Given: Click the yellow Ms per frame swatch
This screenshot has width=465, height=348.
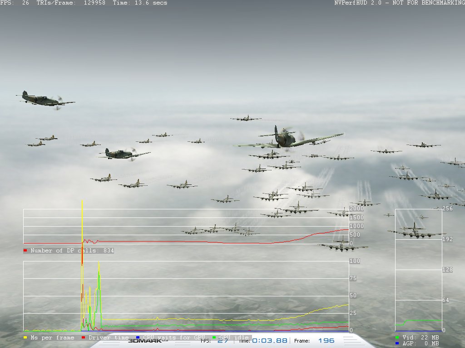Looking at the screenshot, I should coord(25,337).
